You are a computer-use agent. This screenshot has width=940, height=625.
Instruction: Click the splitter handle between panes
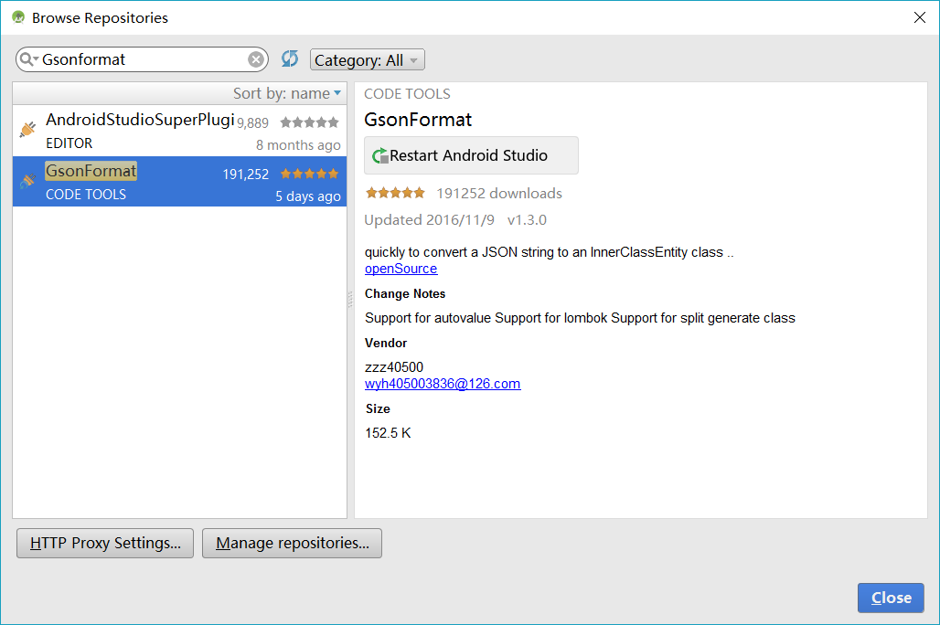tap(350, 300)
